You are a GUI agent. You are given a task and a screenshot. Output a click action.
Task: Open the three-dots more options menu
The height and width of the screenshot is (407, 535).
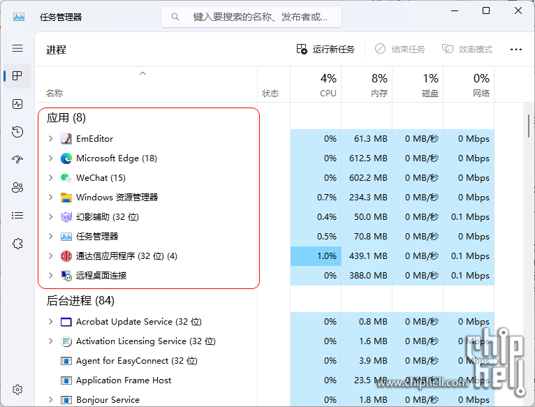pos(516,50)
